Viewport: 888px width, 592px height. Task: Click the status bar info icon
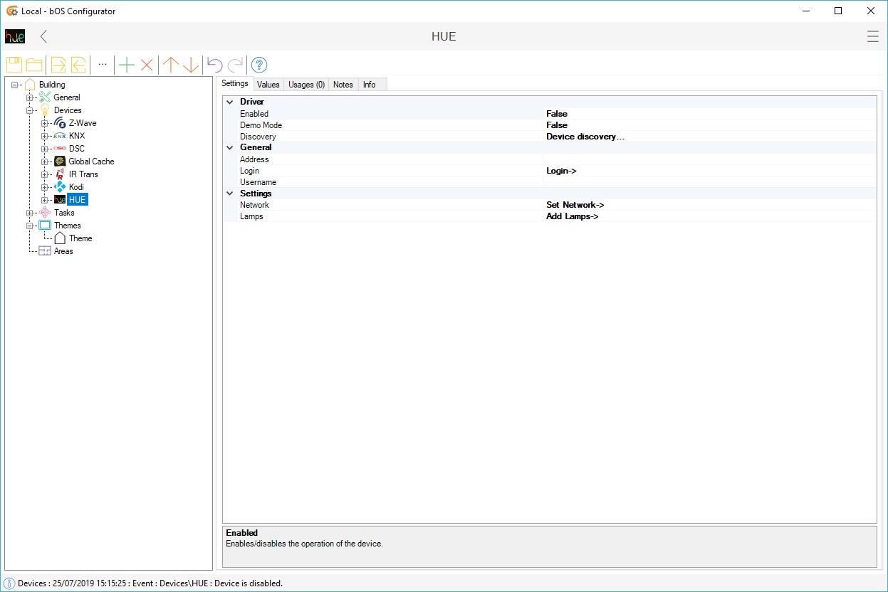(9, 583)
